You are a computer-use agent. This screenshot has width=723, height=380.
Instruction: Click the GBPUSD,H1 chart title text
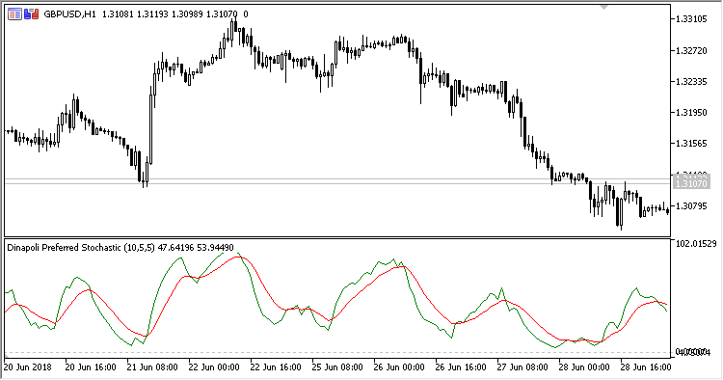(69, 14)
